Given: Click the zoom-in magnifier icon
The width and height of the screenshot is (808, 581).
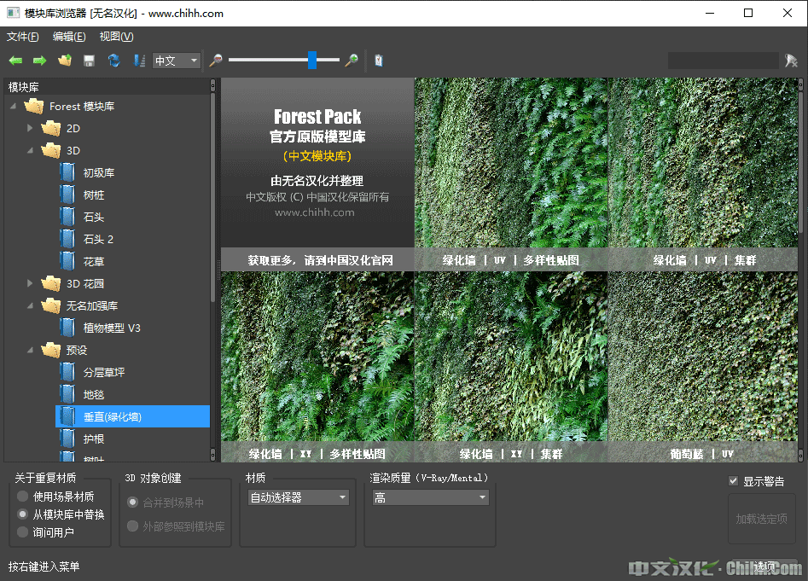Looking at the screenshot, I should click(351, 61).
